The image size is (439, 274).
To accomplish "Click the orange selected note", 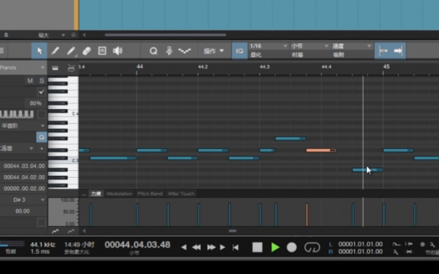I will (320, 150).
